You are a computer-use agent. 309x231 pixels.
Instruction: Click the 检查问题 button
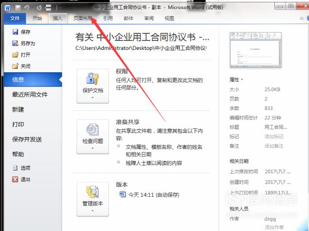93,136
